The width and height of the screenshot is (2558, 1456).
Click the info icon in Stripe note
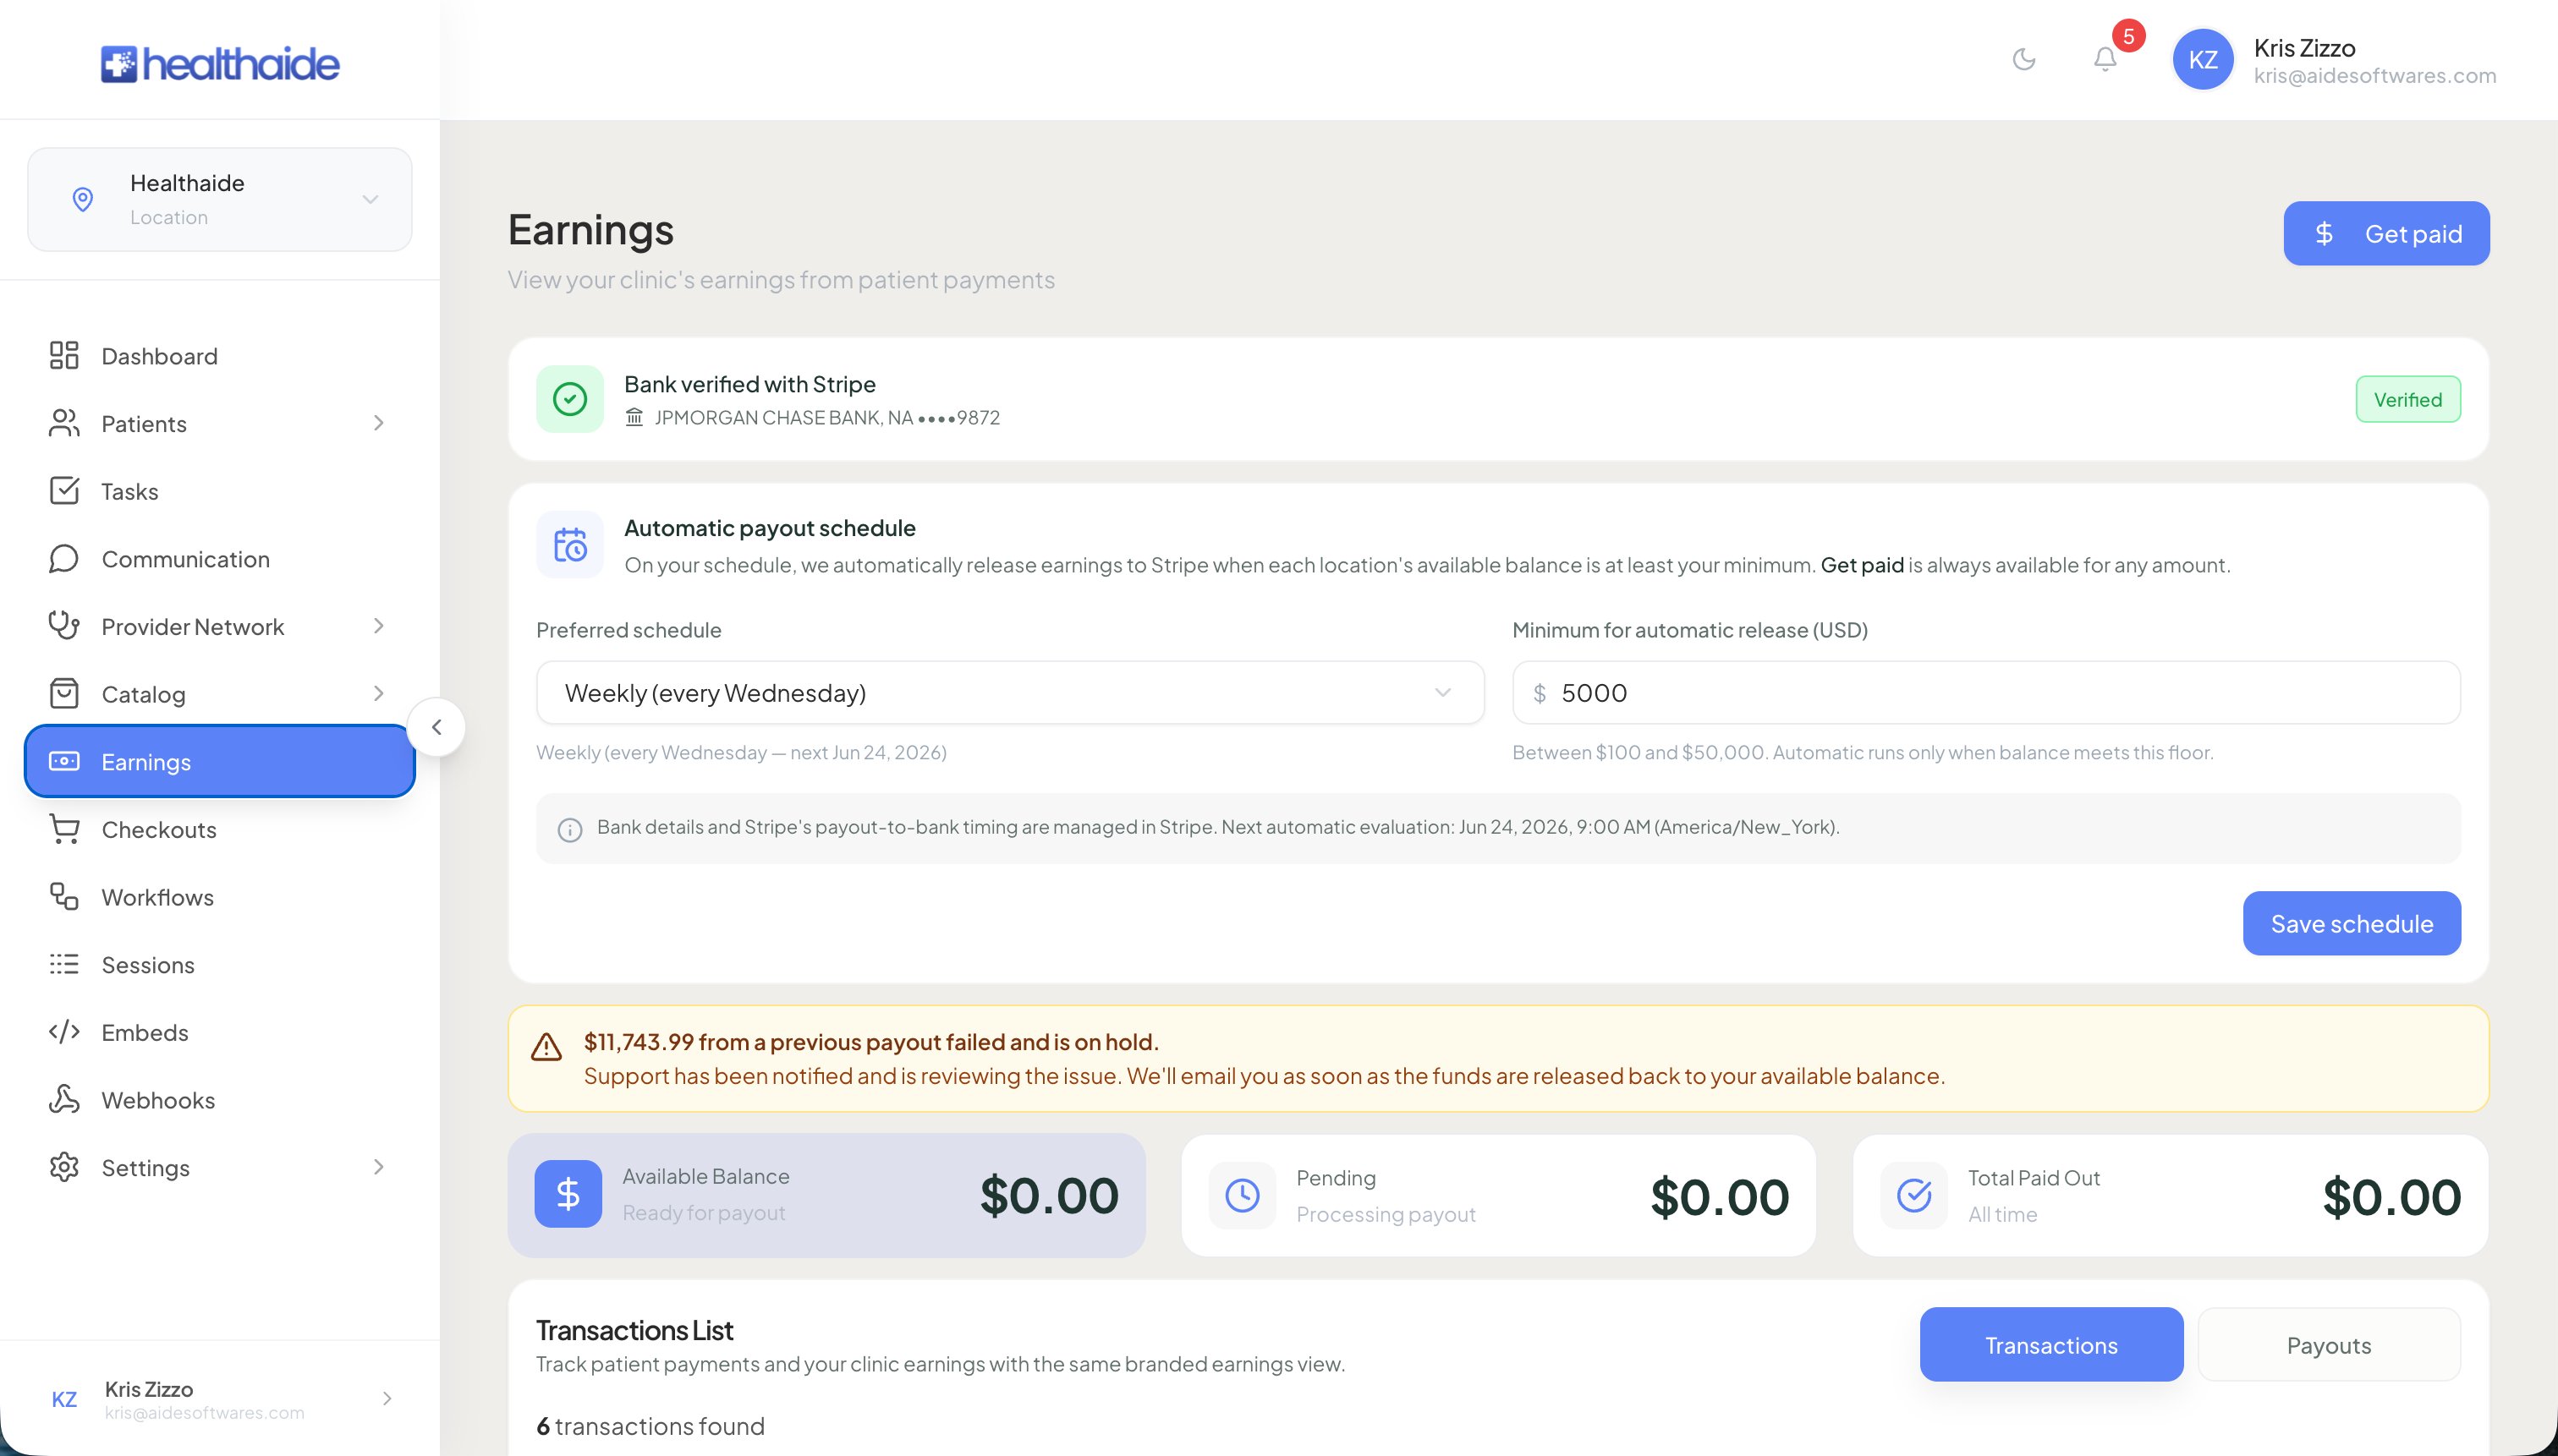tap(570, 829)
